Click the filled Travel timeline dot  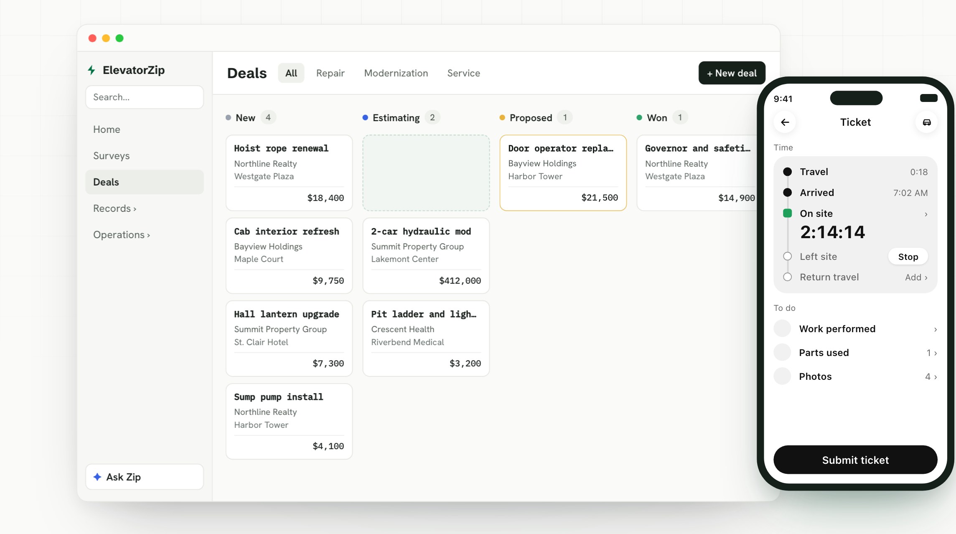pos(787,172)
